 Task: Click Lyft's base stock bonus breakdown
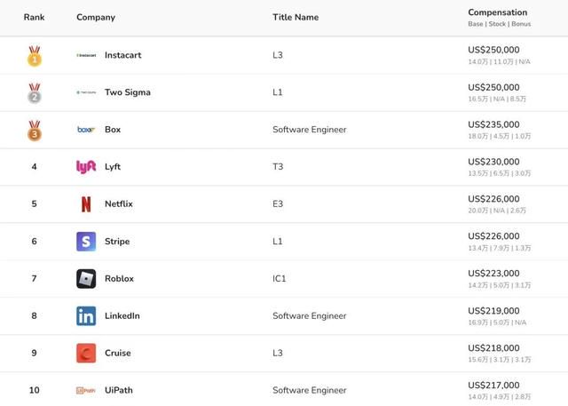pyautogui.click(x=499, y=173)
